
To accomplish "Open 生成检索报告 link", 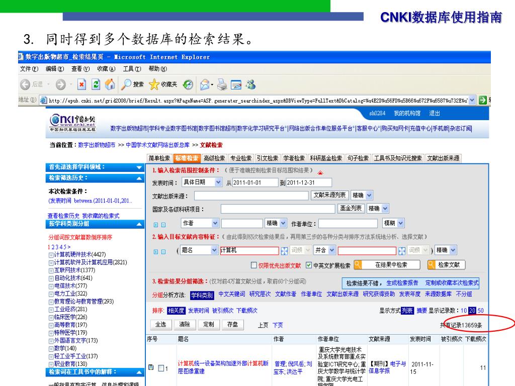I will pos(402,283).
